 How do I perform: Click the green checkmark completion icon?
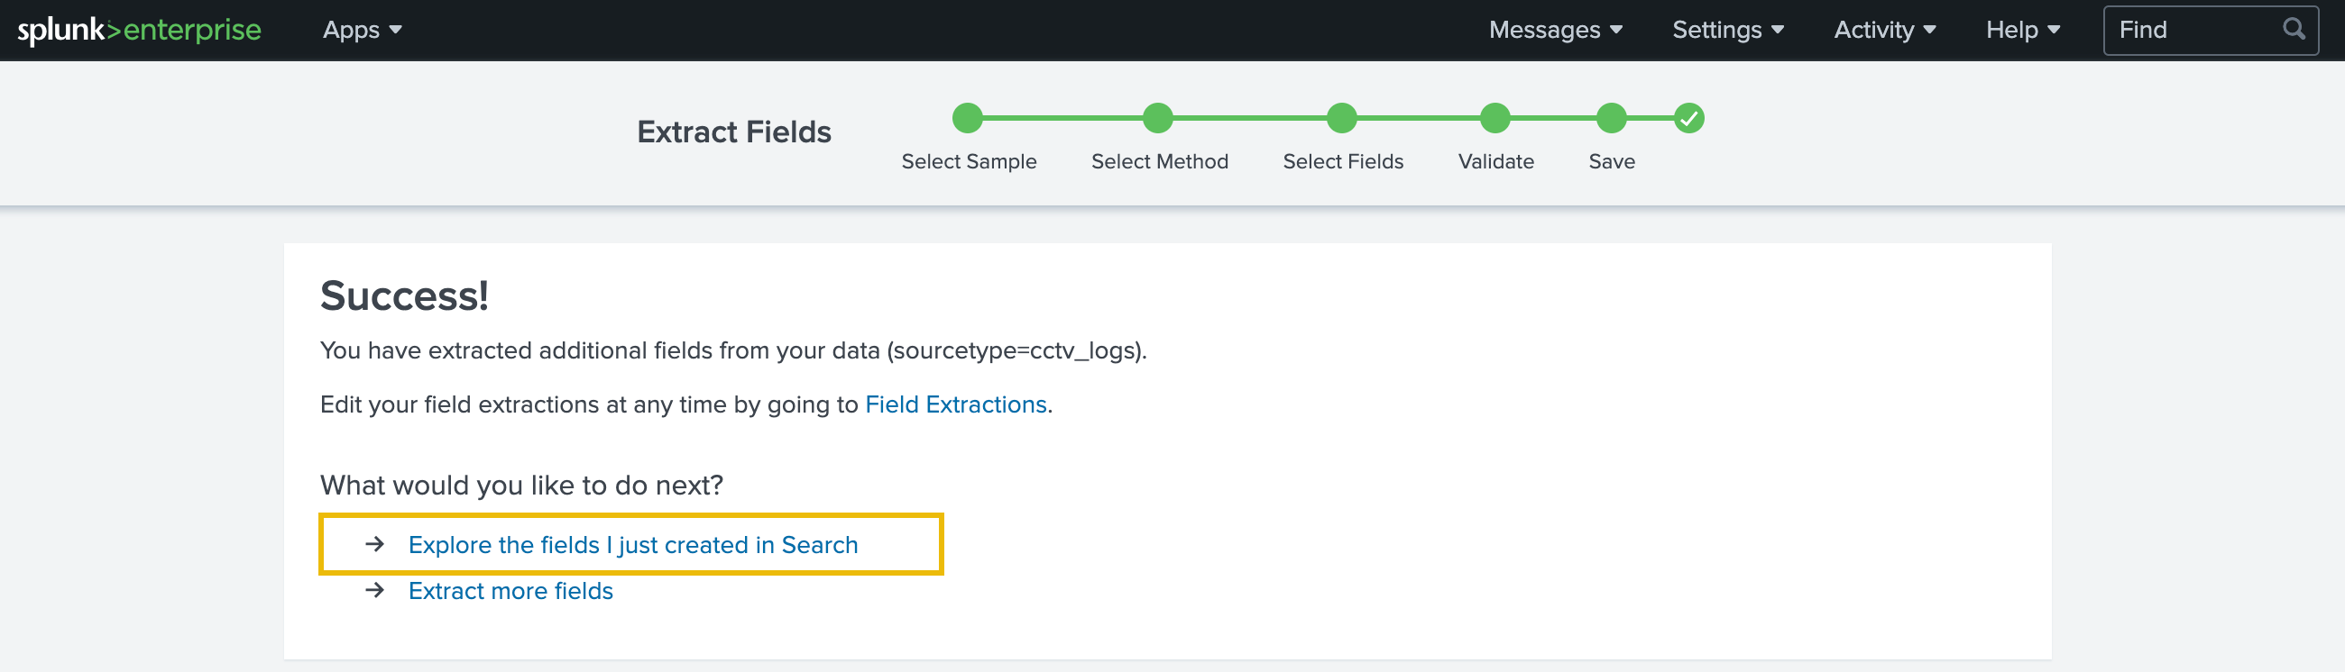[1688, 118]
